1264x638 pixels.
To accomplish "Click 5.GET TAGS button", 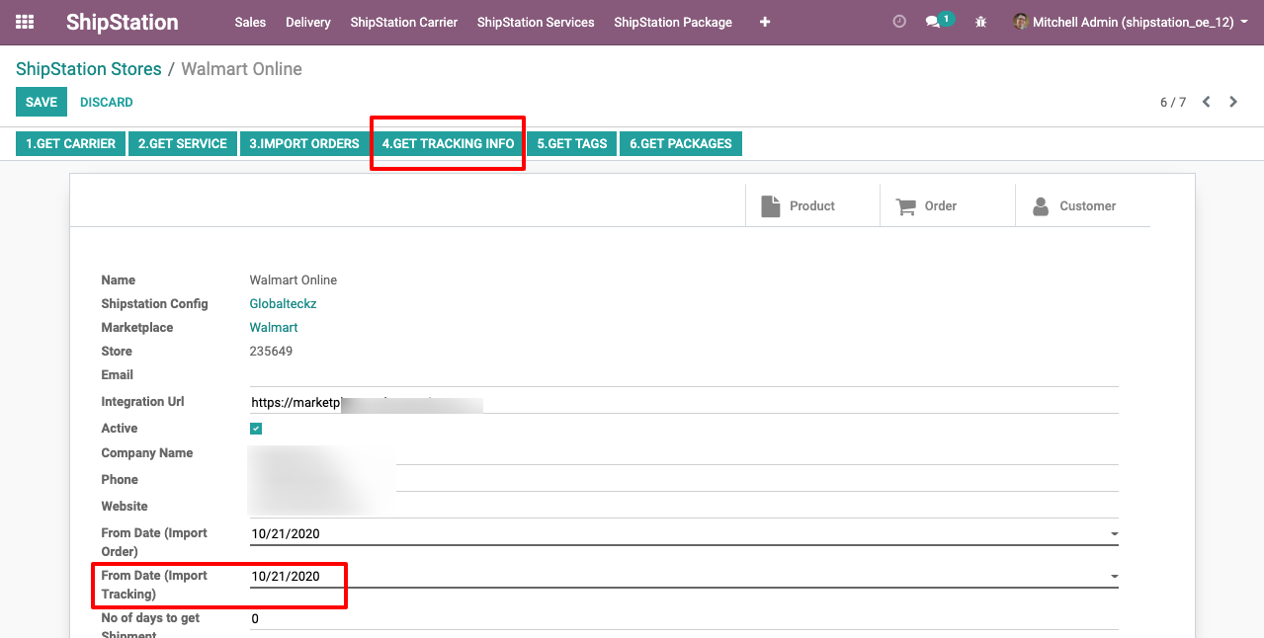I will tap(572, 143).
